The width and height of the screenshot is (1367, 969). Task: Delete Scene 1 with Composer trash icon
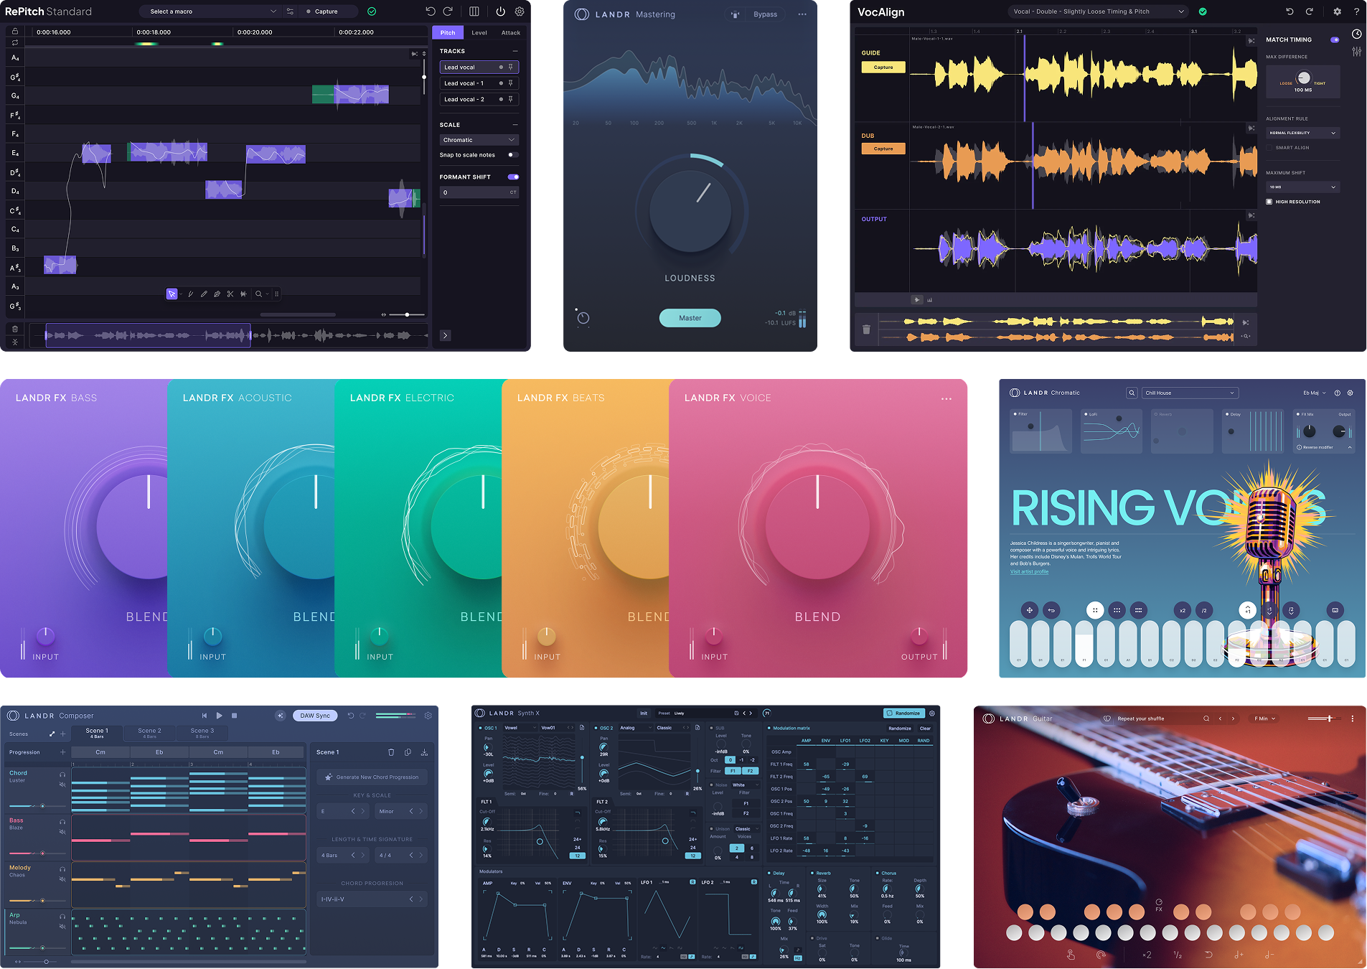click(391, 752)
